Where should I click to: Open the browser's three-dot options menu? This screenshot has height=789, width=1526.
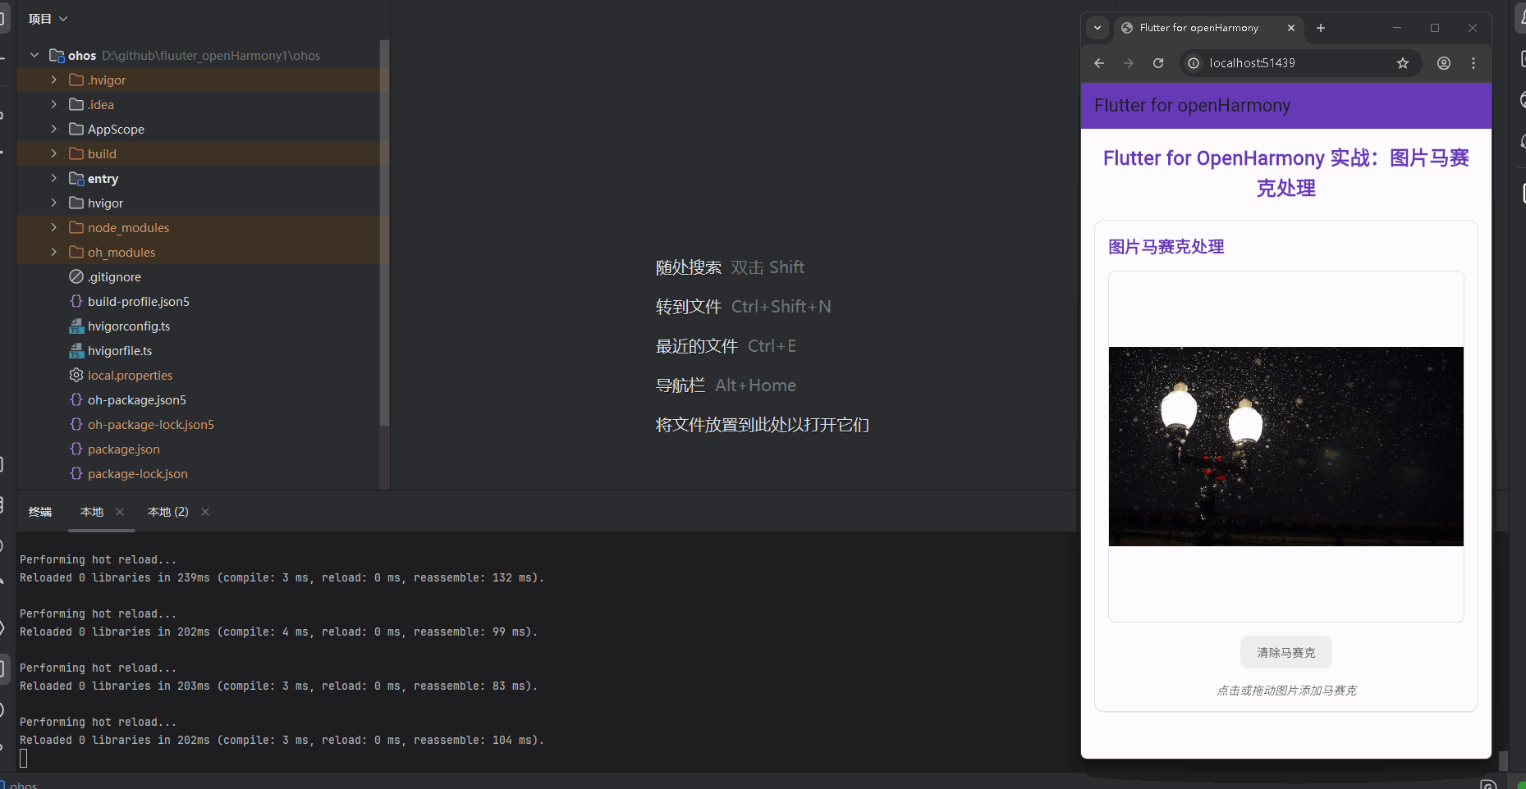point(1473,63)
